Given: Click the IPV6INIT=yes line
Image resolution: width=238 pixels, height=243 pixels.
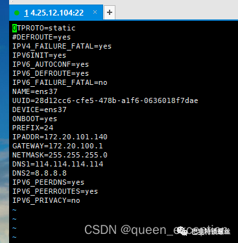Looking at the screenshot, I should [x=39, y=55].
